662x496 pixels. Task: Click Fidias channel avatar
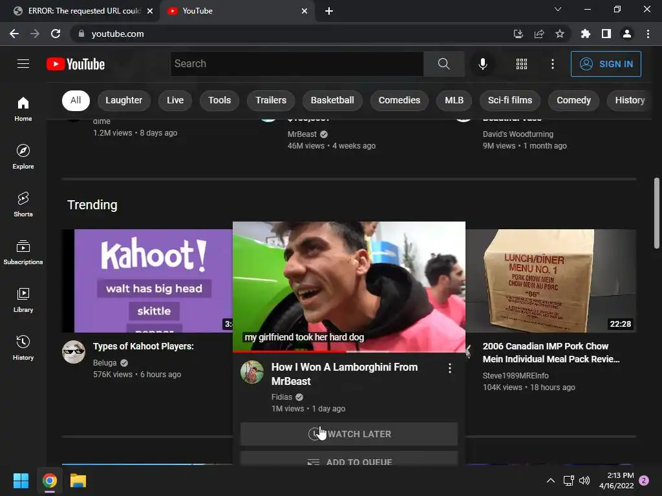click(252, 372)
